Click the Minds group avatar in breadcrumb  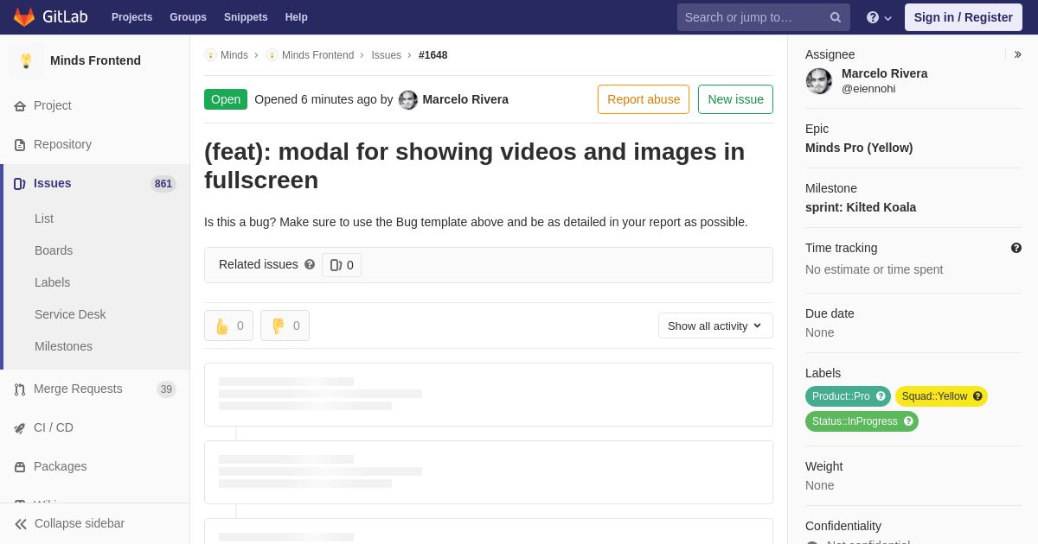click(x=210, y=55)
